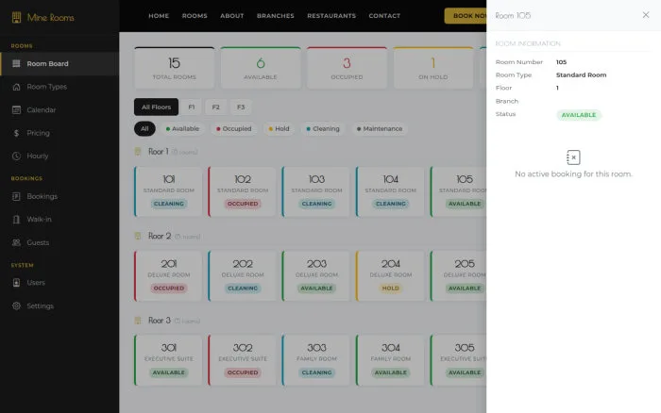The image size is (661, 413).
Task: Click the Available stat card
Action: (261, 68)
